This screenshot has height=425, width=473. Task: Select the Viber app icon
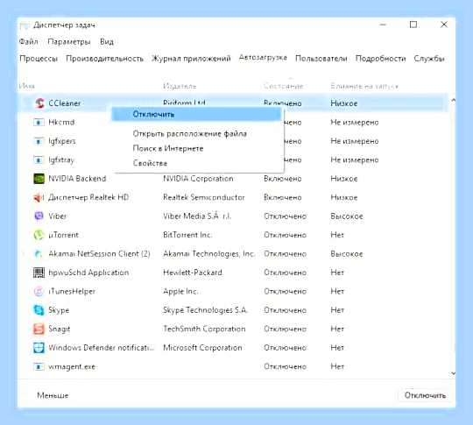coord(39,216)
